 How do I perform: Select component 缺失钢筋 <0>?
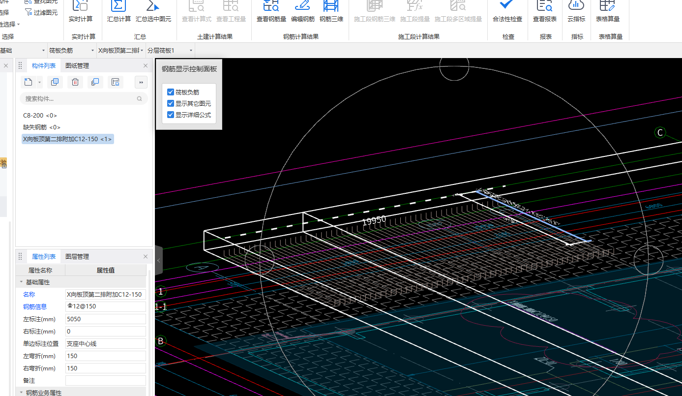pos(42,127)
